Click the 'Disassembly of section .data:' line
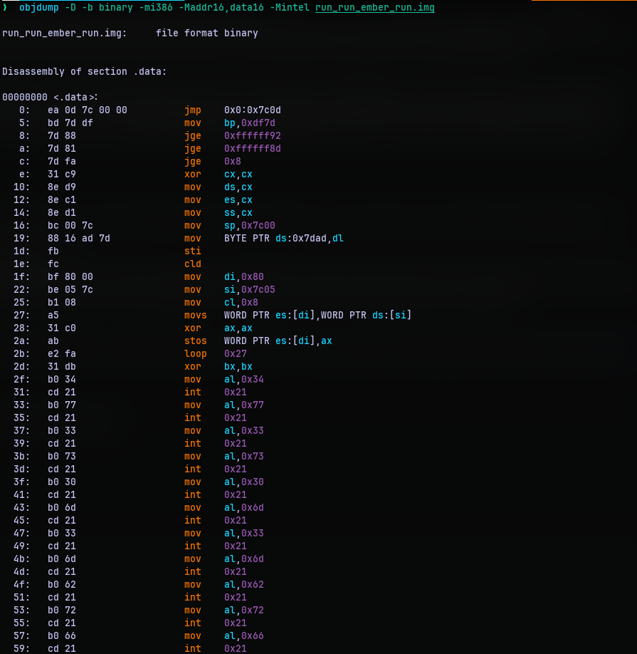This screenshot has height=654, width=637. point(84,71)
